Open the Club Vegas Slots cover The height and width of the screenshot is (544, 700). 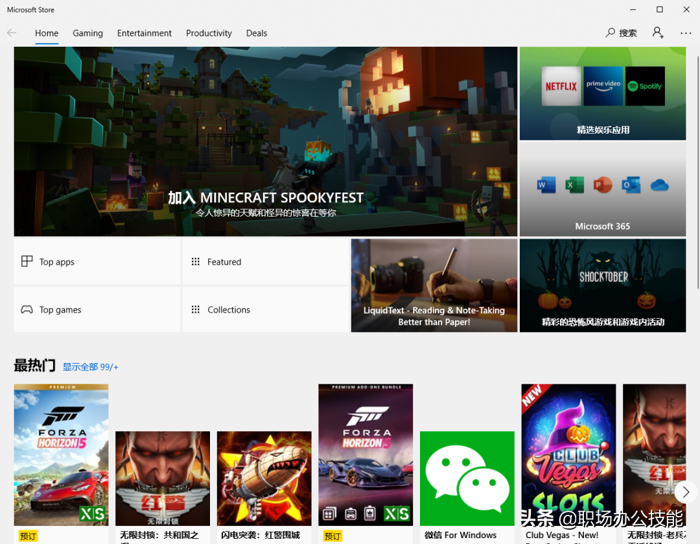point(568,455)
